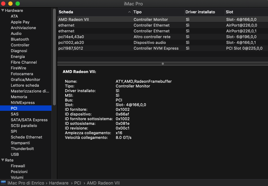Open FireWire in the sidebar
This screenshot has height=186, width=268.
pos(18,68)
